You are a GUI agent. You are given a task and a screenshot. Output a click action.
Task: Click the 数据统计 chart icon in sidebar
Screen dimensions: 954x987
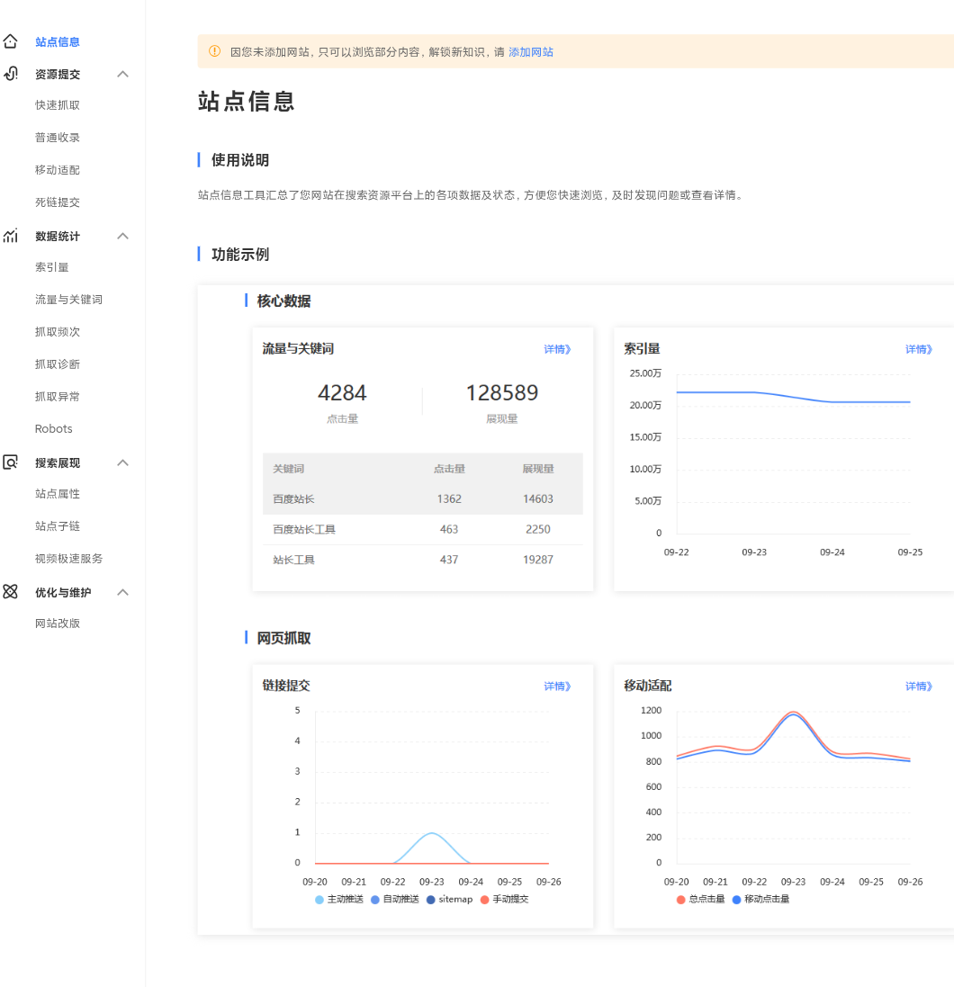click(10, 236)
